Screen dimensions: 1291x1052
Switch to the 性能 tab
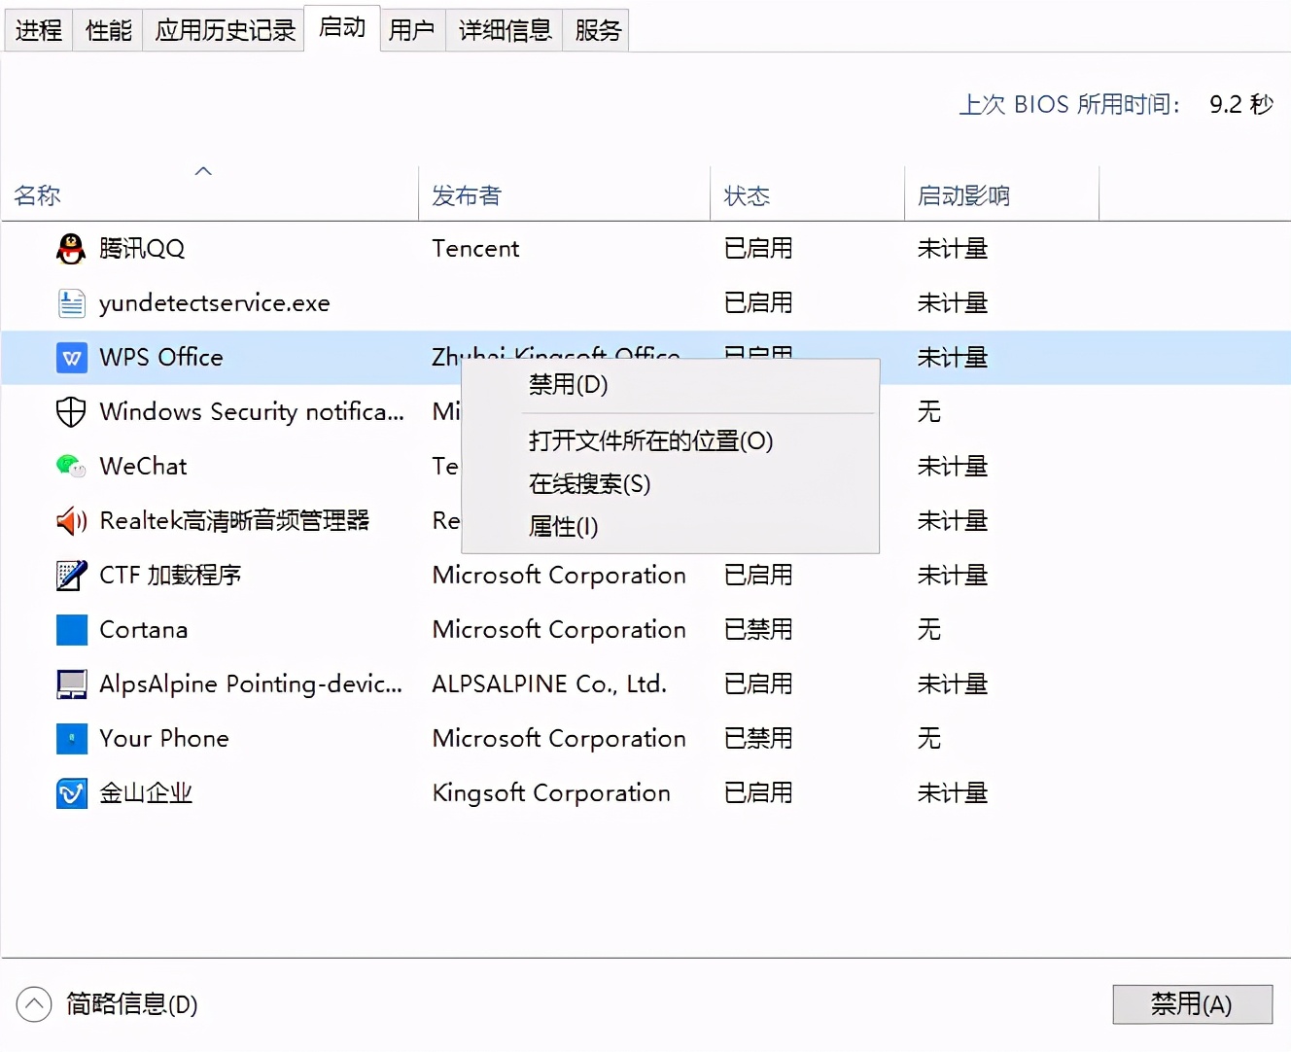(107, 29)
